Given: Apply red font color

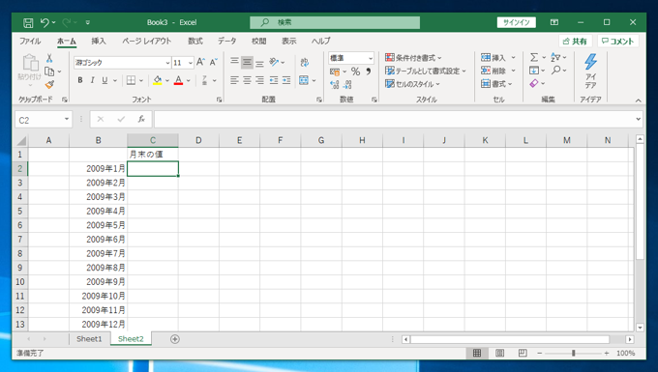Looking at the screenshot, I should click(x=178, y=80).
